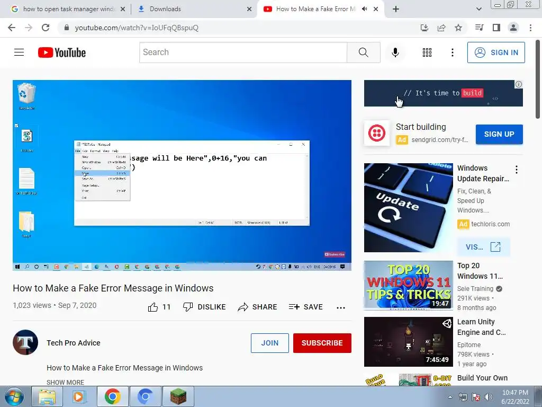Open the Windows Start orb
Viewport: 542px width, 407px height.
click(x=13, y=396)
